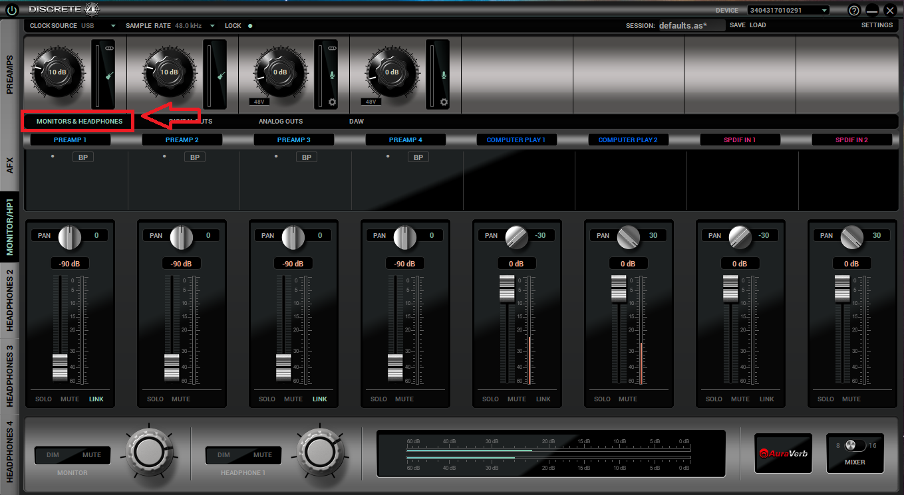Image resolution: width=904 pixels, height=495 pixels.
Task: Select the Monitors & Headphones tab
Action: (x=79, y=122)
